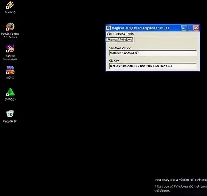This screenshot has height=196, width=207.
Task: Select the mIRC desktop shortcut
Action: 10,72
